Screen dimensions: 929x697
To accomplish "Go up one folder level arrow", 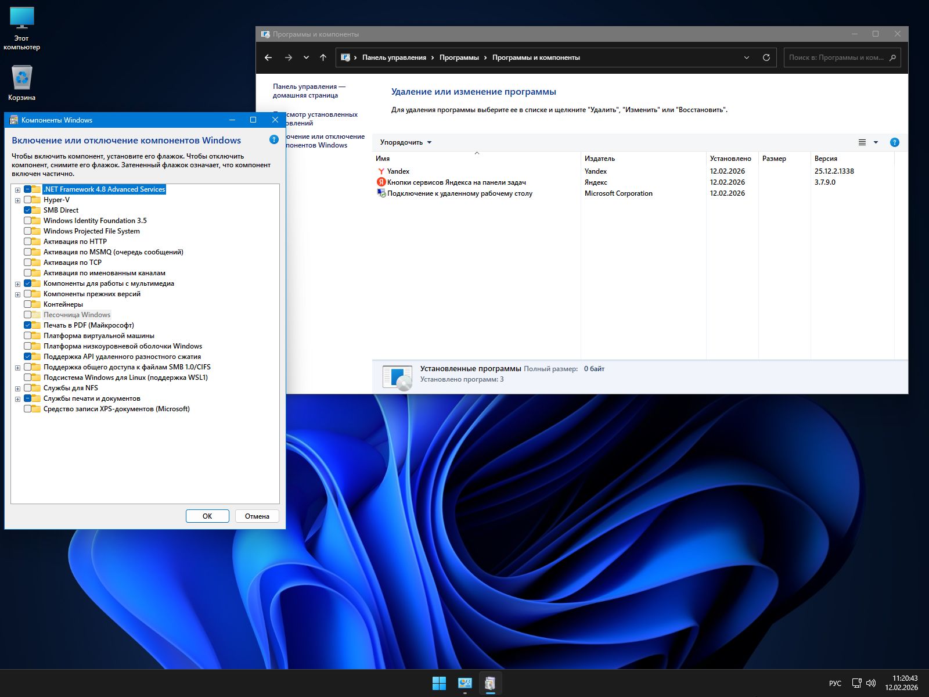I will point(323,58).
